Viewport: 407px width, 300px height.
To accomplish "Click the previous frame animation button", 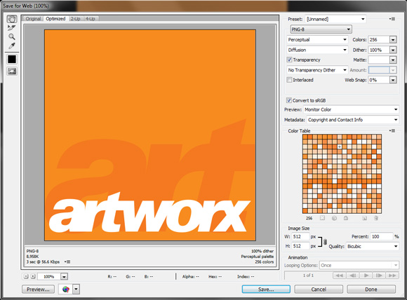I will (x=352, y=275).
